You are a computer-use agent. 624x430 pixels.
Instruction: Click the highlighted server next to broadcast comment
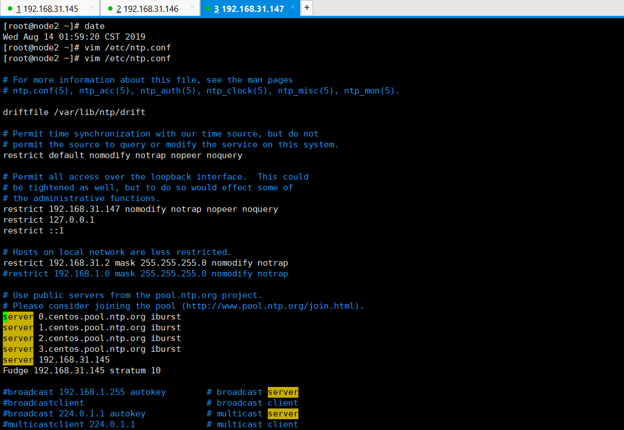[x=283, y=391]
